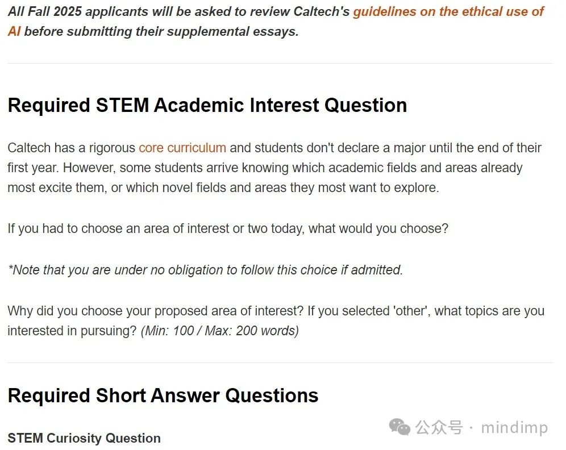
Task: Click the divider line above Short Answer Questions heading
Action: [280, 363]
